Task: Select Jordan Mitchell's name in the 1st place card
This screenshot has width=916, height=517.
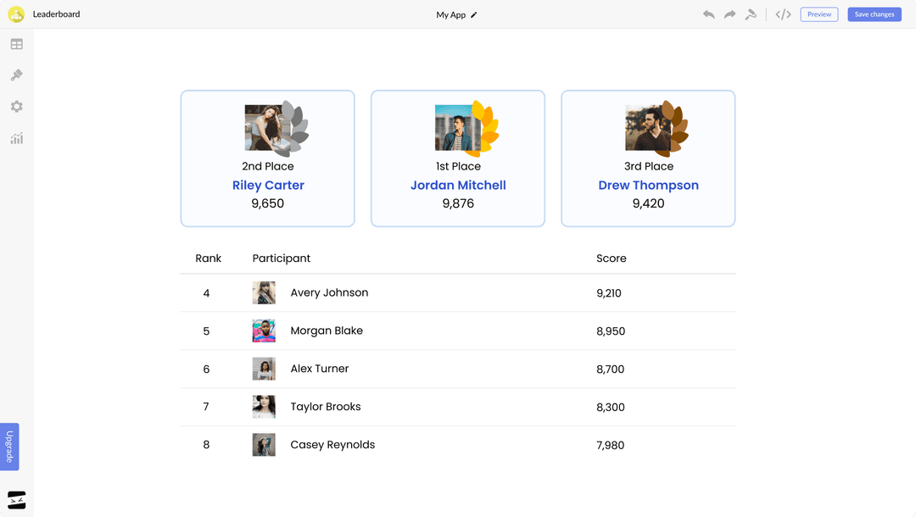Action: (457, 185)
